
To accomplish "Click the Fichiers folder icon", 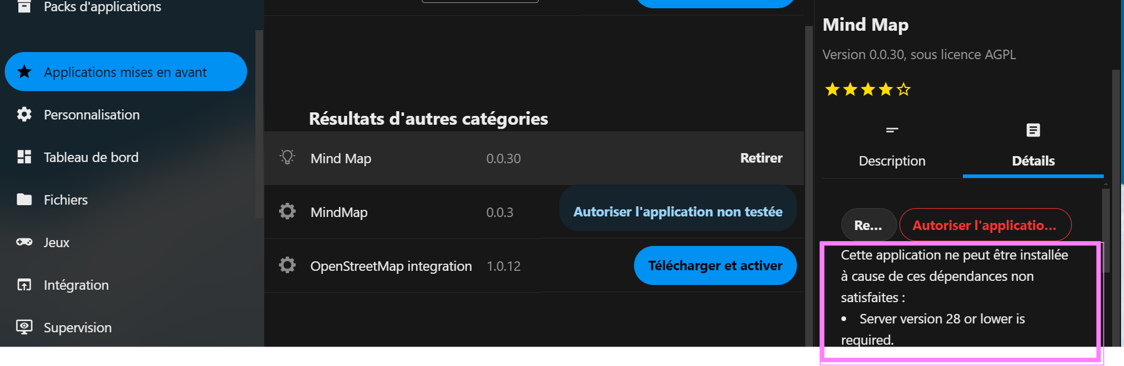I will tap(24, 200).
